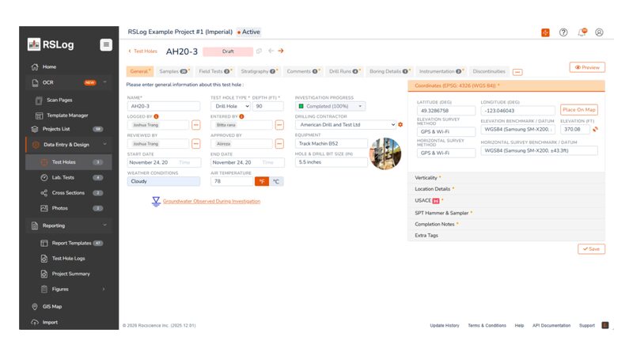Expand the OCR sidebar section
Image resolution: width=633 pixels, height=356 pixels.
coord(105,82)
